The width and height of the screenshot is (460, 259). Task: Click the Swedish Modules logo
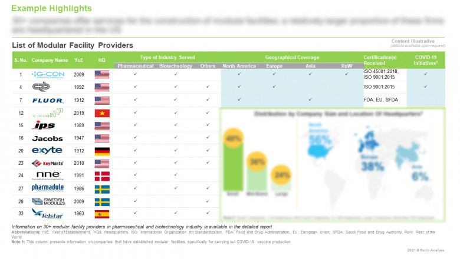[x=47, y=201]
